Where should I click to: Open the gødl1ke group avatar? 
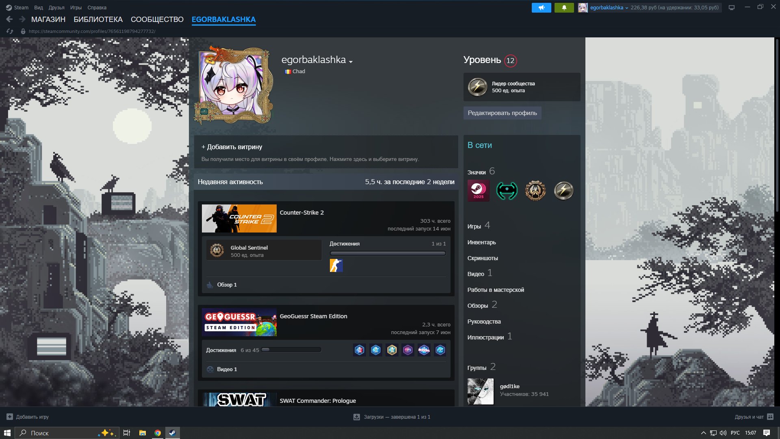click(480, 391)
